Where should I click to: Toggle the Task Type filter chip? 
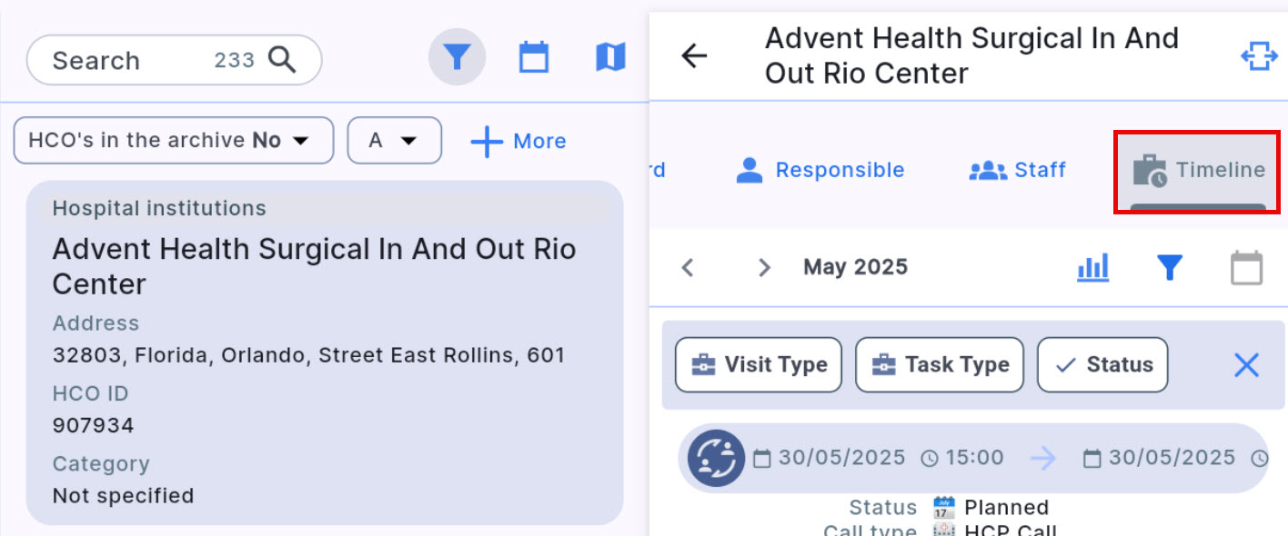(x=940, y=365)
